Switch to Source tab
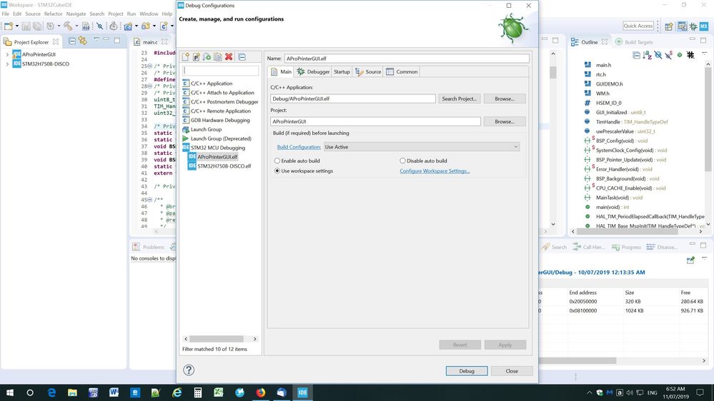This screenshot has width=714, height=401. click(x=368, y=72)
